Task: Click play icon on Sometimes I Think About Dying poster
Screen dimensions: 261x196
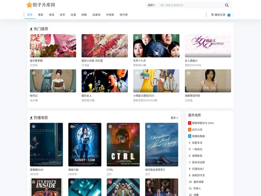Action: point(149,127)
